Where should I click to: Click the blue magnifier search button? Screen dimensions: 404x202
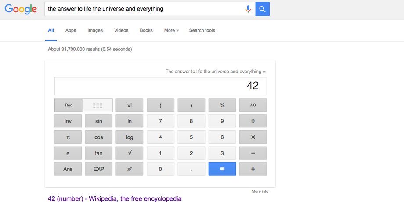click(262, 9)
